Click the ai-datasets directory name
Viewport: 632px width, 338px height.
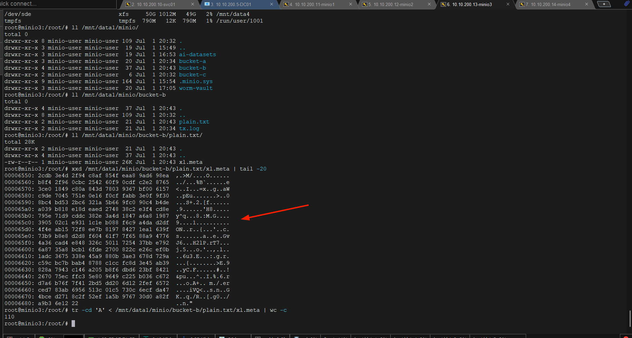pyautogui.click(x=197, y=54)
